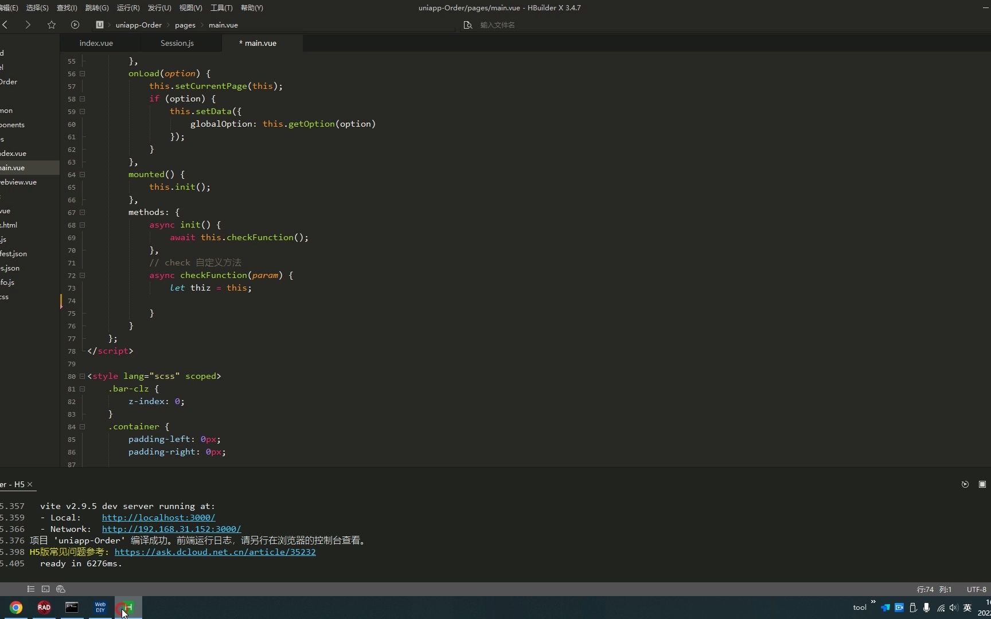This screenshot has width=991, height=619.
Task: Collapse the methods block on line 67
Action: (82, 212)
